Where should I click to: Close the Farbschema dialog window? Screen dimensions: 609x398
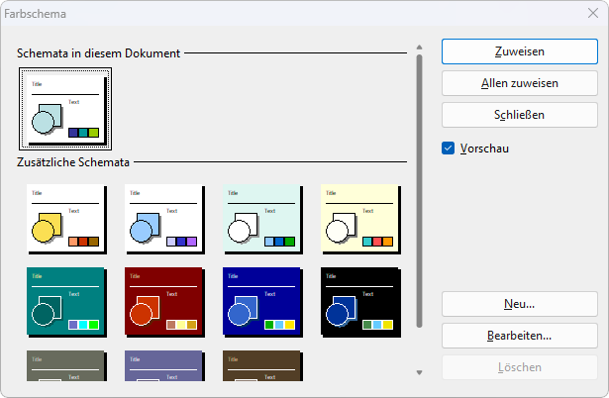(593, 13)
